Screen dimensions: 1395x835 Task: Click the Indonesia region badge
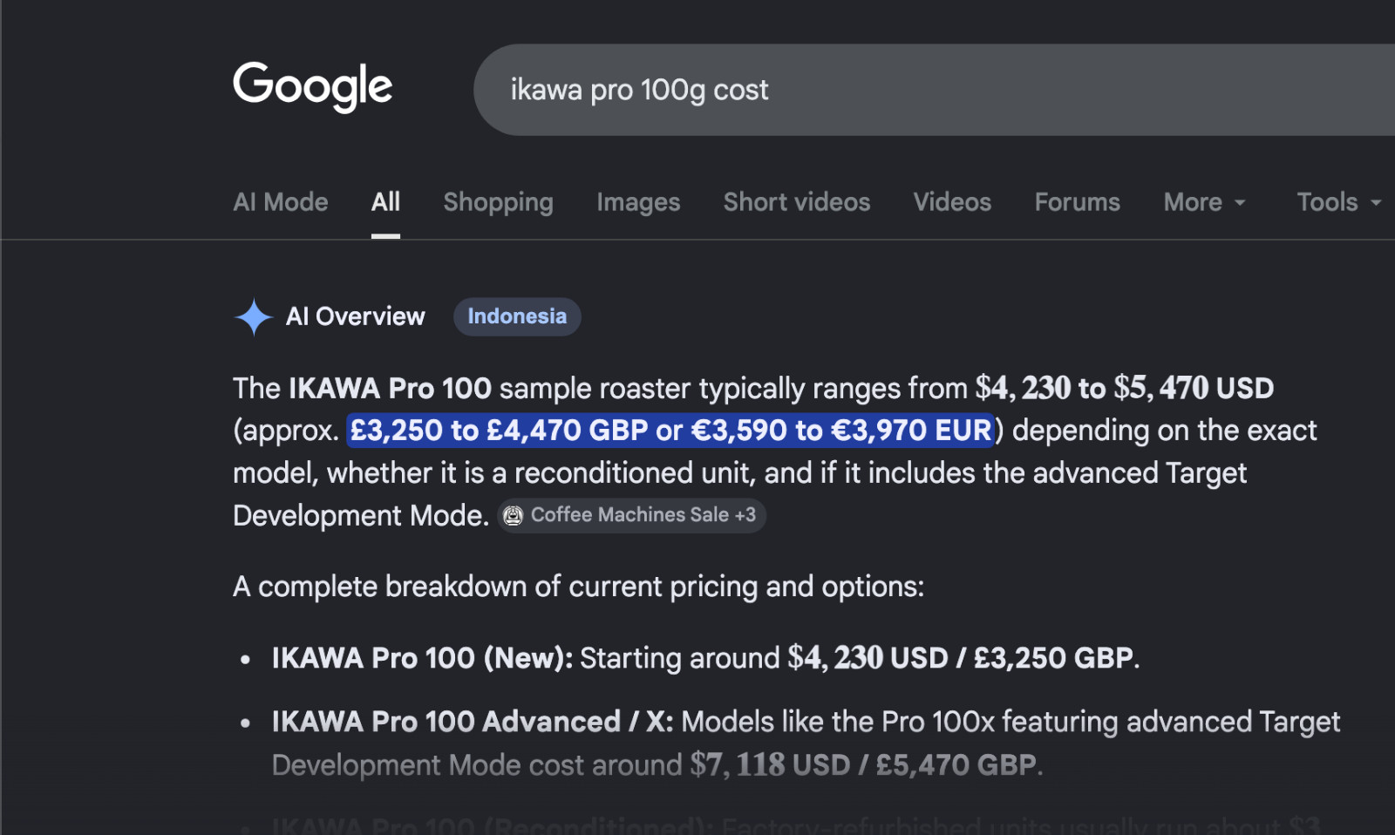517,316
